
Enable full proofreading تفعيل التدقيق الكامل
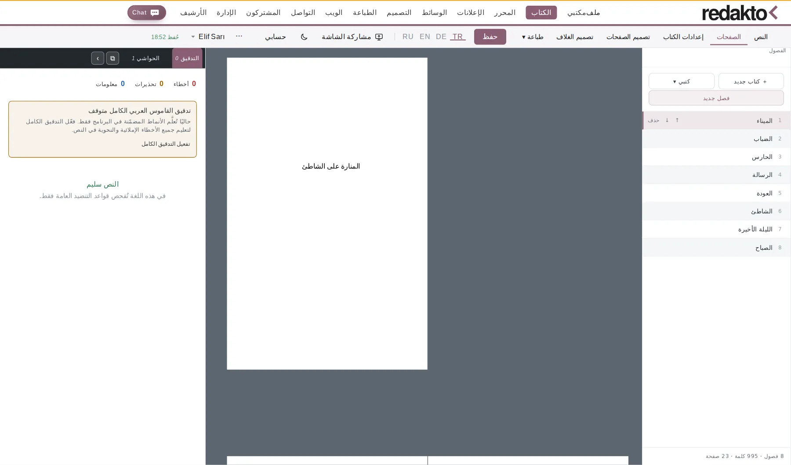166,144
